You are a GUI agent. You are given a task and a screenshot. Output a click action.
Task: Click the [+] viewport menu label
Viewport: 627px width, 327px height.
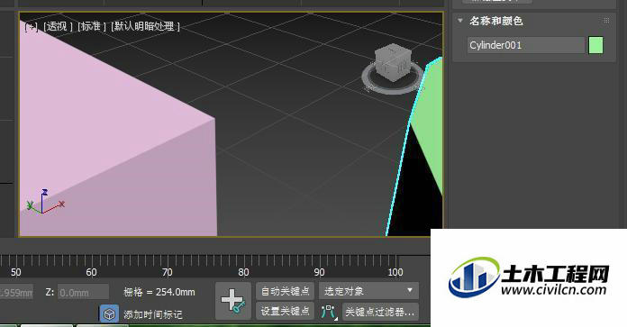[31, 27]
